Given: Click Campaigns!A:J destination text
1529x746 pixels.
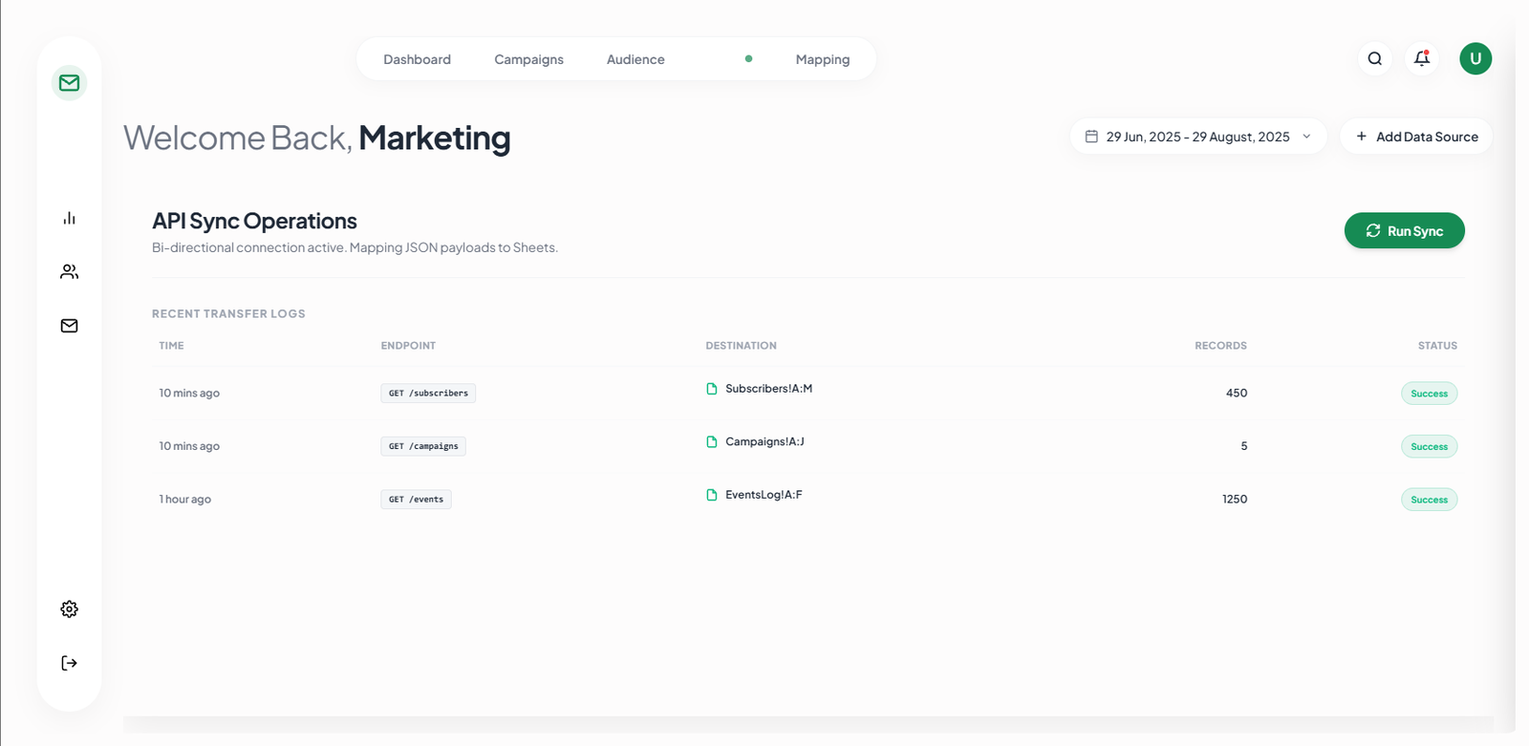Looking at the screenshot, I should [x=764, y=442].
